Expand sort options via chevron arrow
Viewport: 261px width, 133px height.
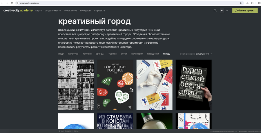[211, 54]
